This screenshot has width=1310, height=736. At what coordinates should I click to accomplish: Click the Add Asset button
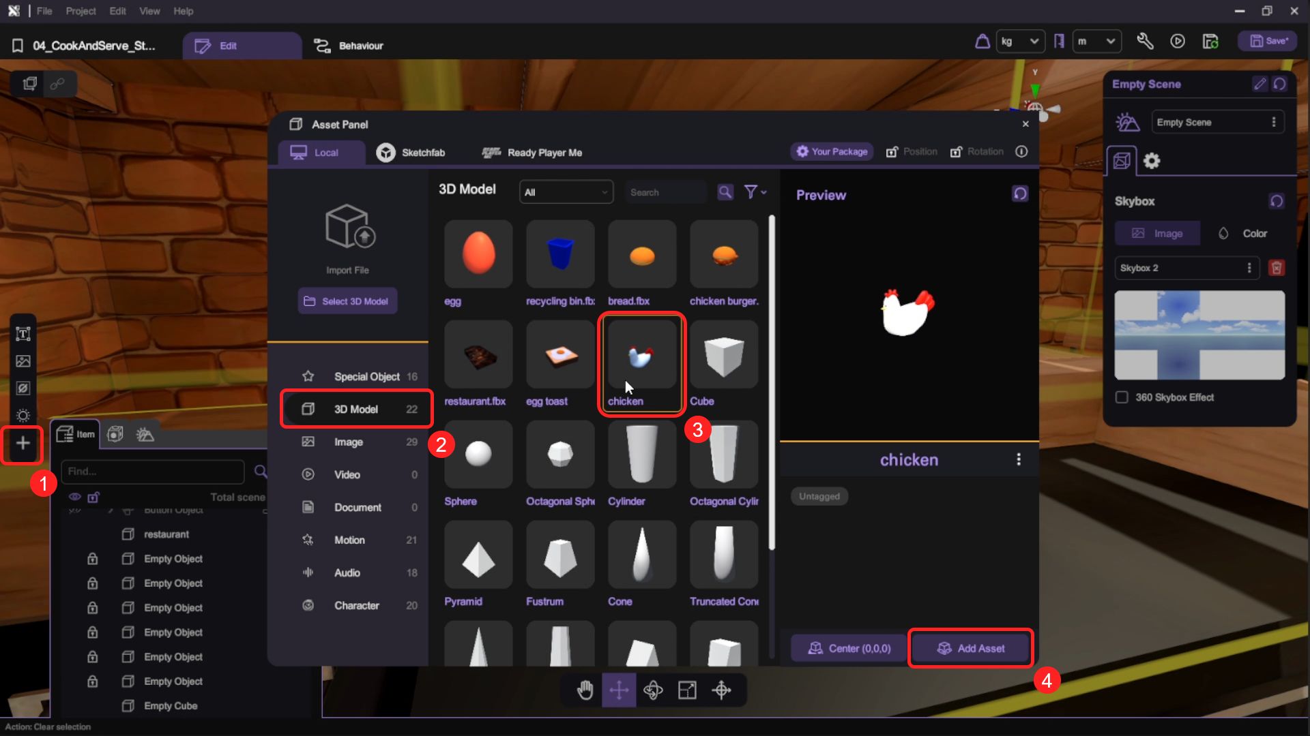tap(970, 649)
